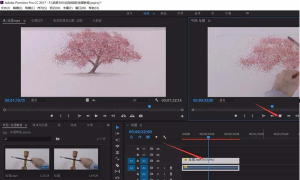Toggle V1 source patching button
This screenshot has width=300, height=180.
click(131, 161)
